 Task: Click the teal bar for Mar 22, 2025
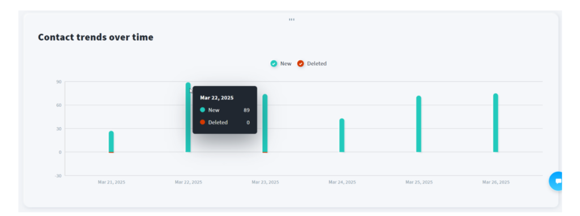click(x=188, y=118)
